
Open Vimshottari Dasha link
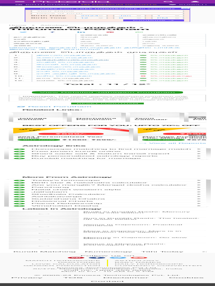click(65, 206)
